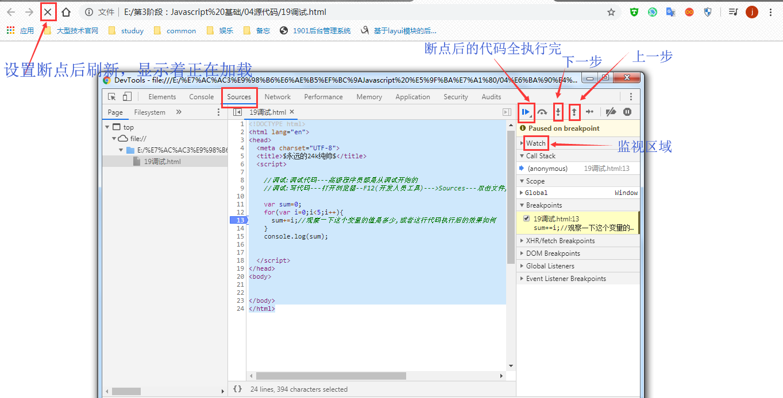Open the user profile avatar

tap(752, 12)
